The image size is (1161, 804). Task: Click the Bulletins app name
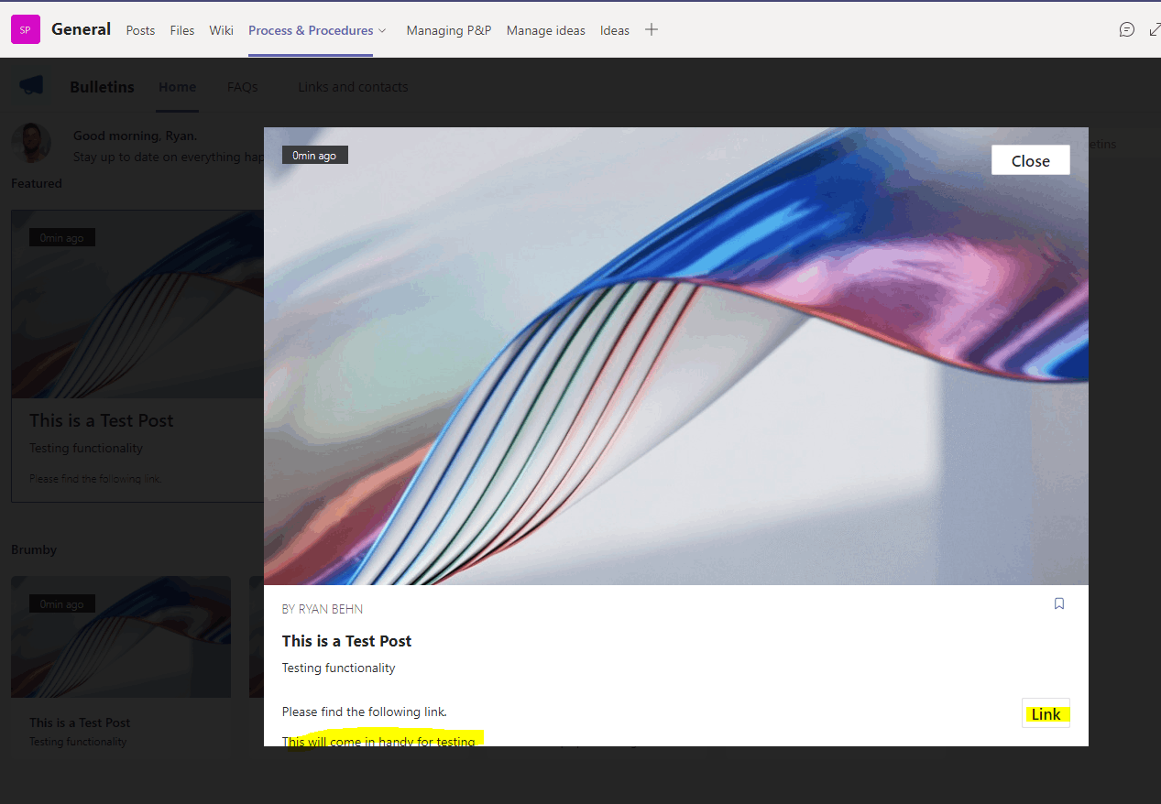click(x=102, y=87)
